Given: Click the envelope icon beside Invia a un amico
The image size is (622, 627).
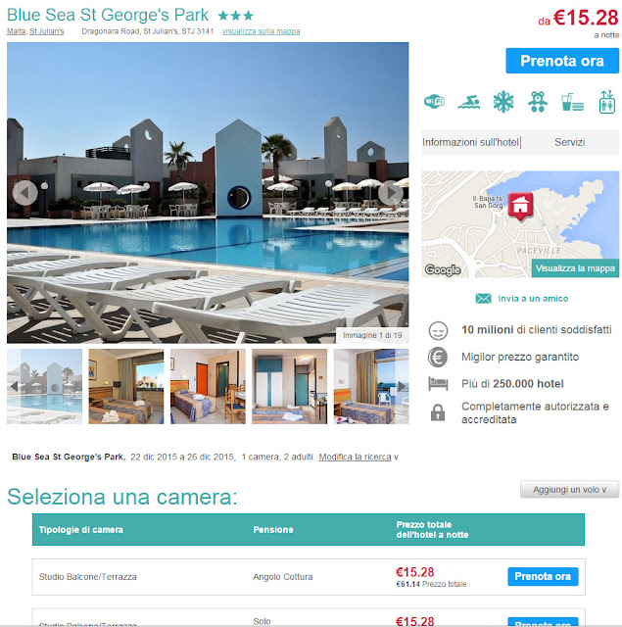Looking at the screenshot, I should pos(483,299).
